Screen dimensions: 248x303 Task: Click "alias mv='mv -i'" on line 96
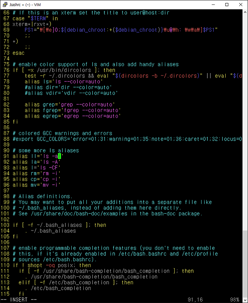(x=37, y=185)
